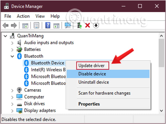166x124 pixels.
Task: Select the Batteries label
Action: pos(32,49)
